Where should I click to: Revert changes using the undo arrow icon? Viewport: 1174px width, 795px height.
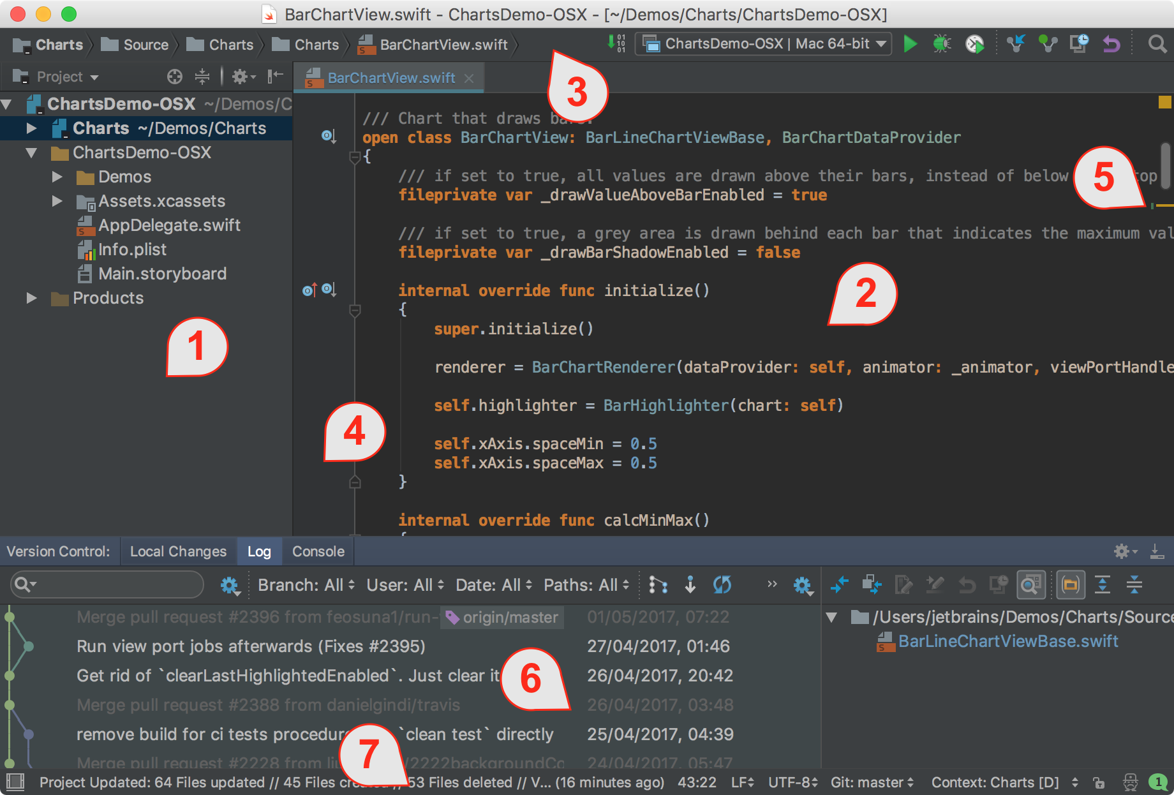[1111, 44]
